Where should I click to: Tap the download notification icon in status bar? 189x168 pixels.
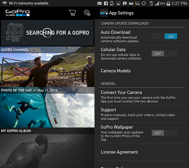click(112, 3)
